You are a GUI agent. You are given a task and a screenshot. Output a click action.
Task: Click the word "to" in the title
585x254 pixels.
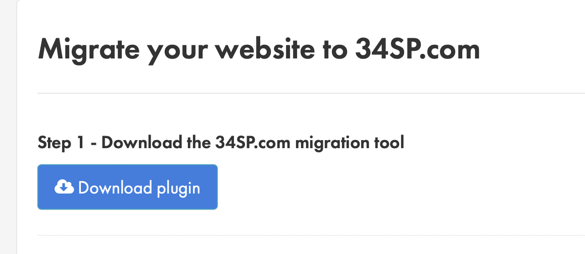tap(335, 50)
